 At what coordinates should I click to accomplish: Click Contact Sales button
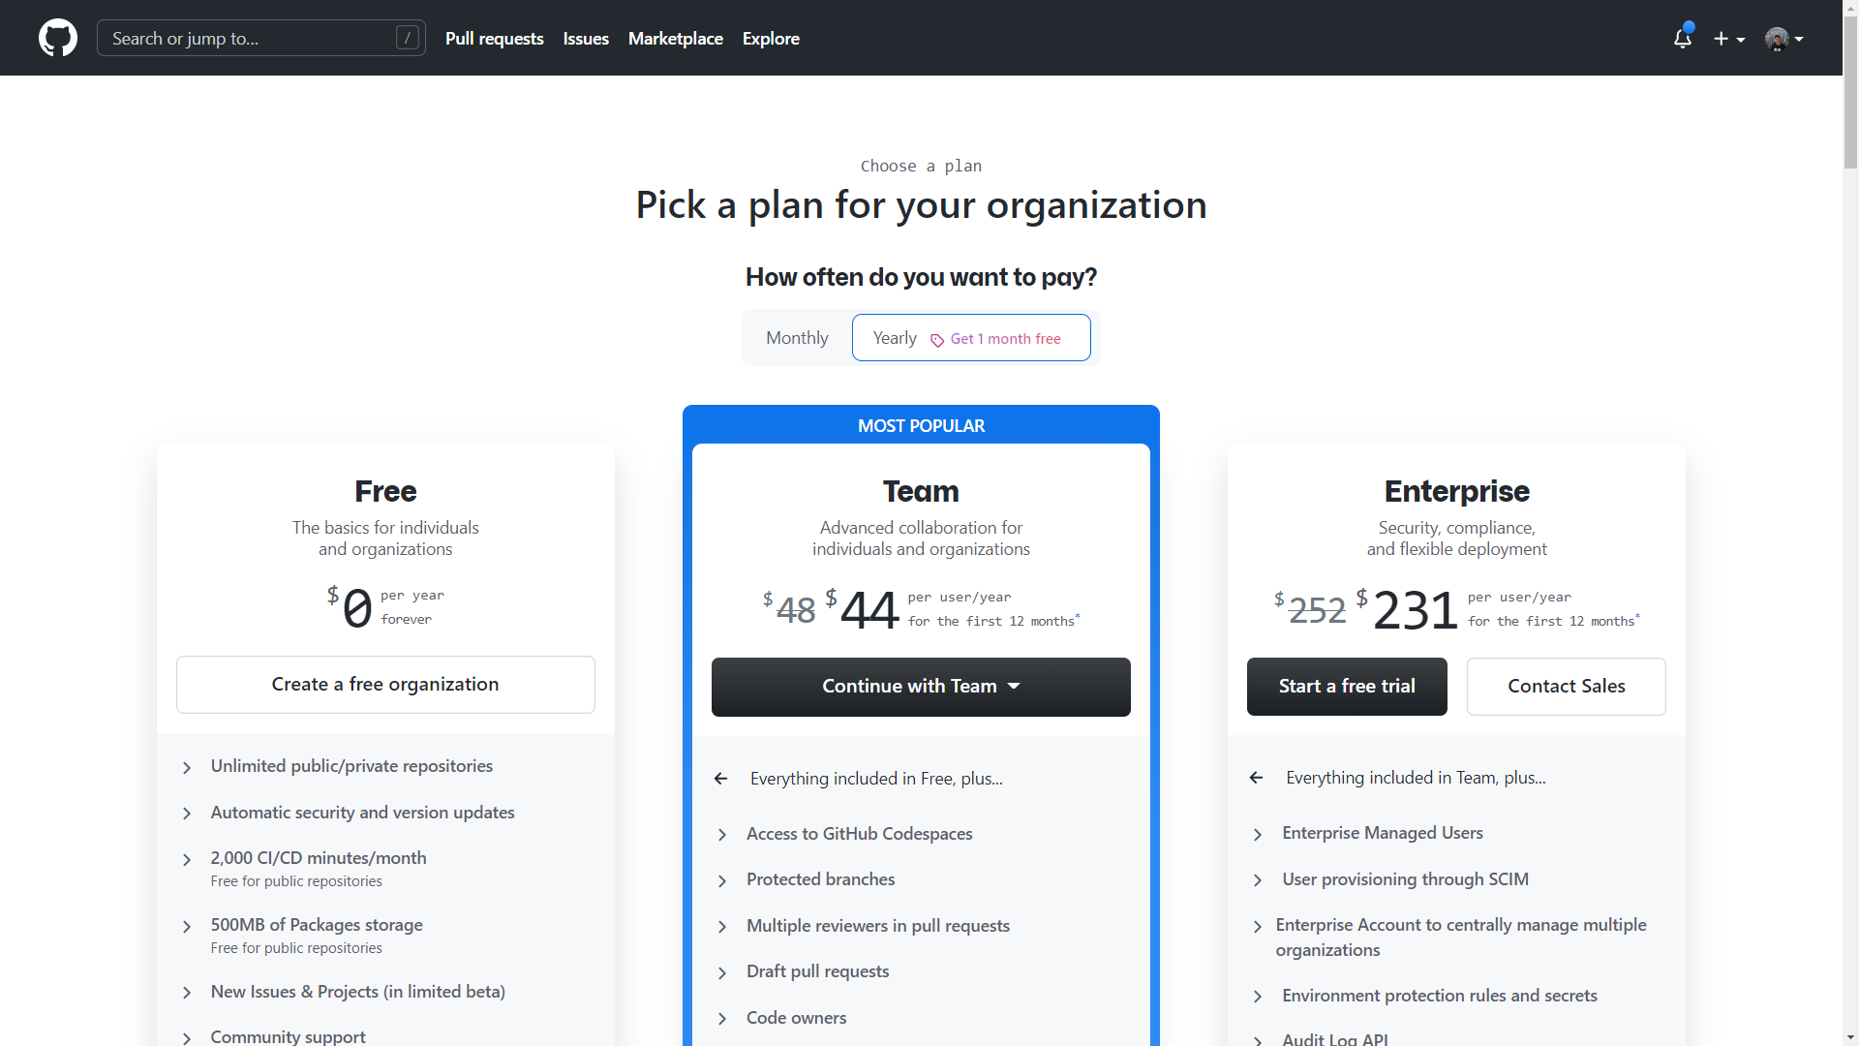(1566, 686)
